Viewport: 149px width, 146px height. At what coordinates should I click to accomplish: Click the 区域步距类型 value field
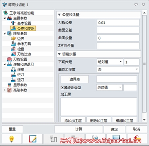(x=130, y=88)
